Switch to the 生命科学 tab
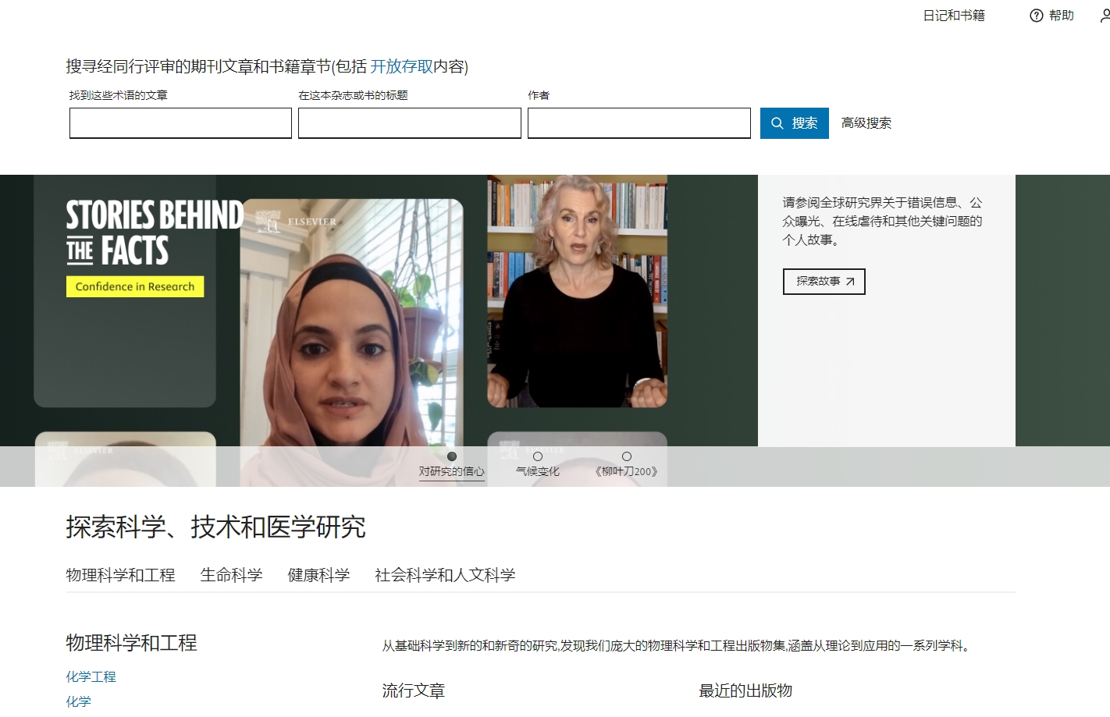The height and width of the screenshot is (717, 1110). tap(231, 575)
